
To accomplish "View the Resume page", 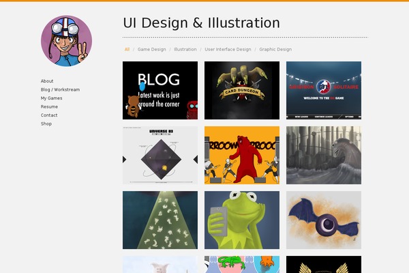I will click(49, 106).
